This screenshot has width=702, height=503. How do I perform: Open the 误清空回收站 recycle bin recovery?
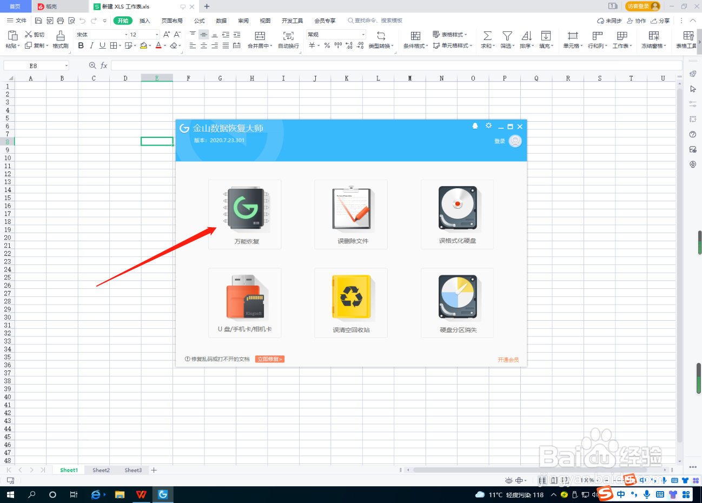coord(351,302)
